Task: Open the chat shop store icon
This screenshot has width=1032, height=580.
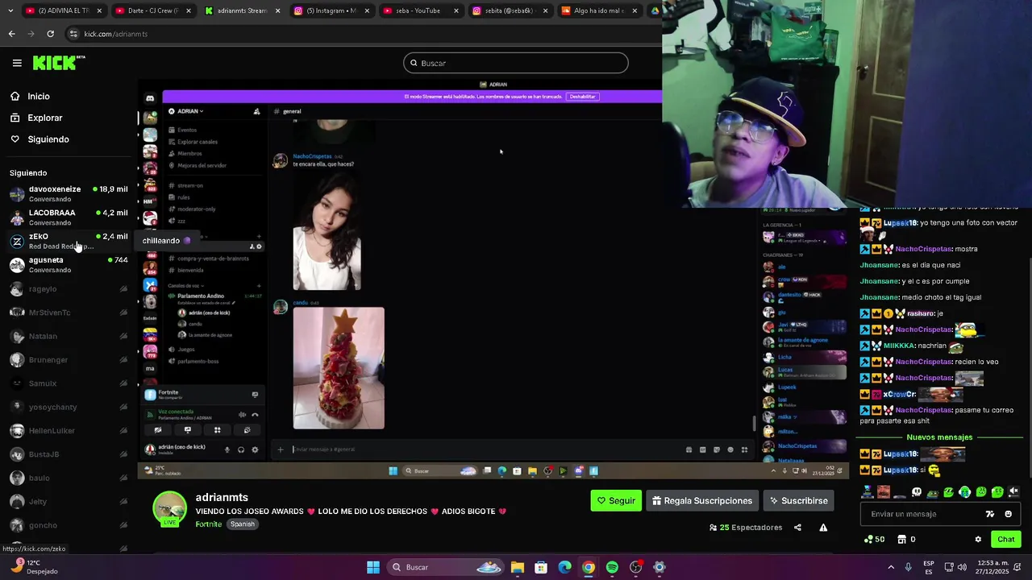Action: coord(902,540)
